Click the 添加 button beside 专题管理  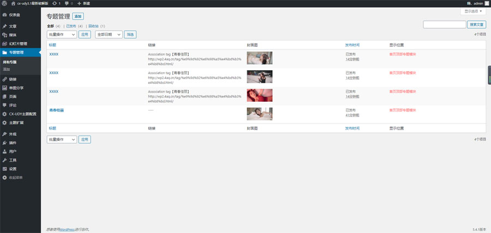pos(78,16)
